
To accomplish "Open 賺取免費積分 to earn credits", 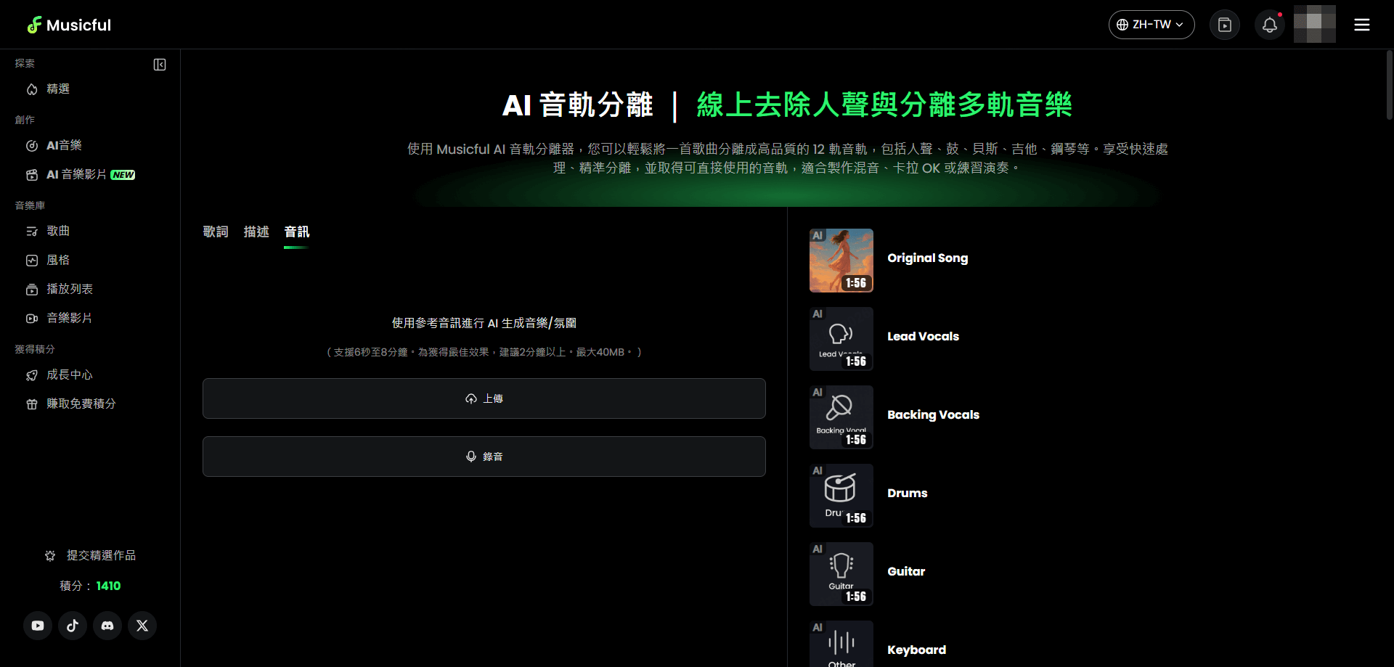I will [x=80, y=404].
